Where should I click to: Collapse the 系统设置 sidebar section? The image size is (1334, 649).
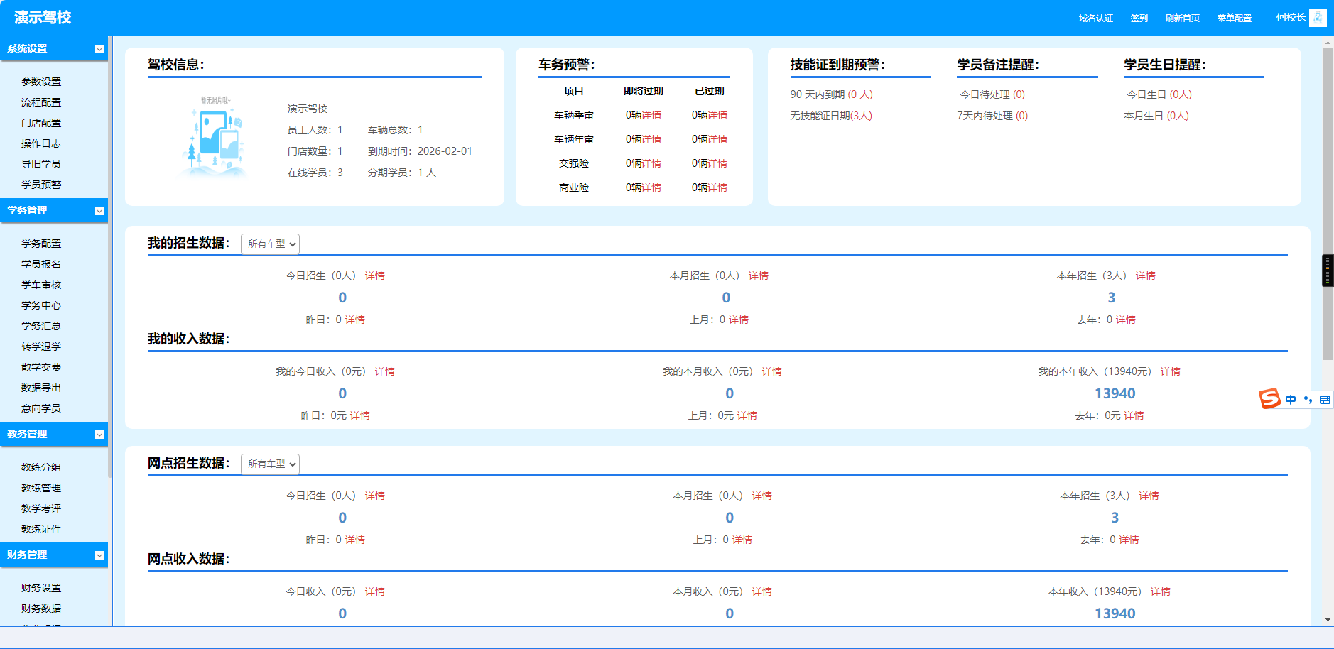[99, 49]
